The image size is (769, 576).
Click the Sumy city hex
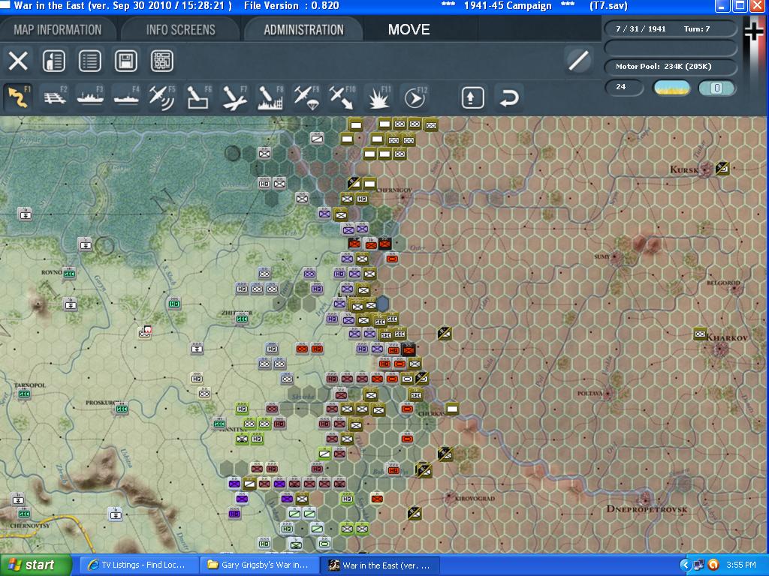pos(616,256)
